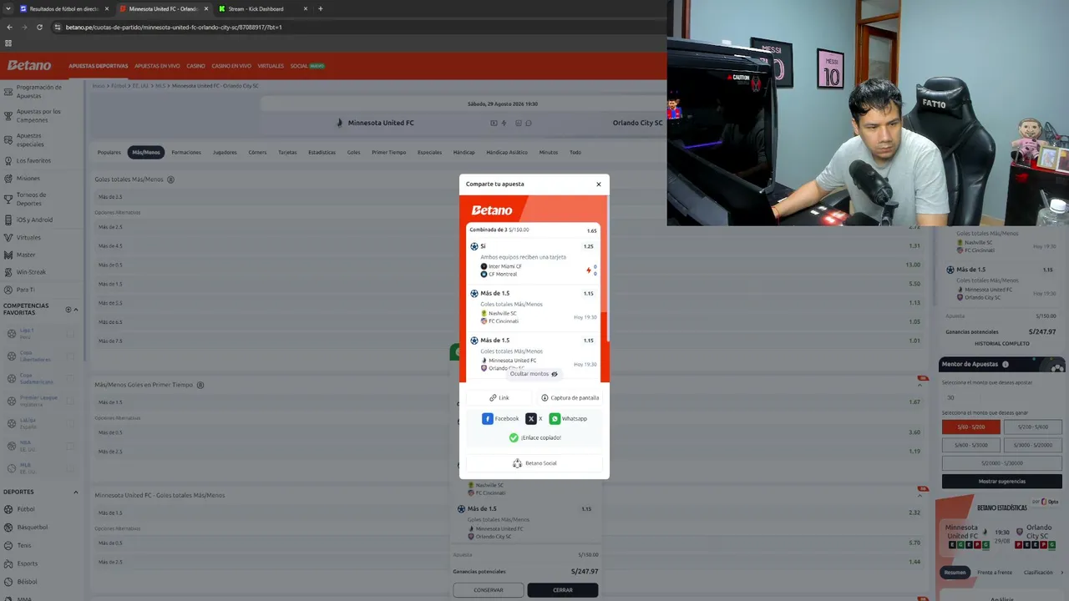Open APUESTAS DEPORTIVAS menu
The image size is (1069, 601).
99,66
